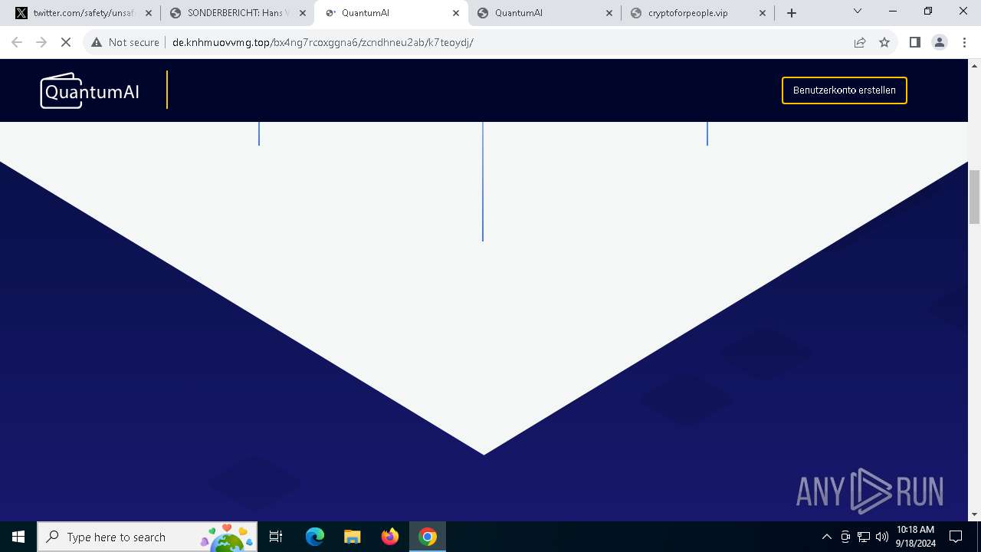This screenshot has height=552, width=981.
Task: Open File Explorer from taskbar
Action: (x=352, y=537)
